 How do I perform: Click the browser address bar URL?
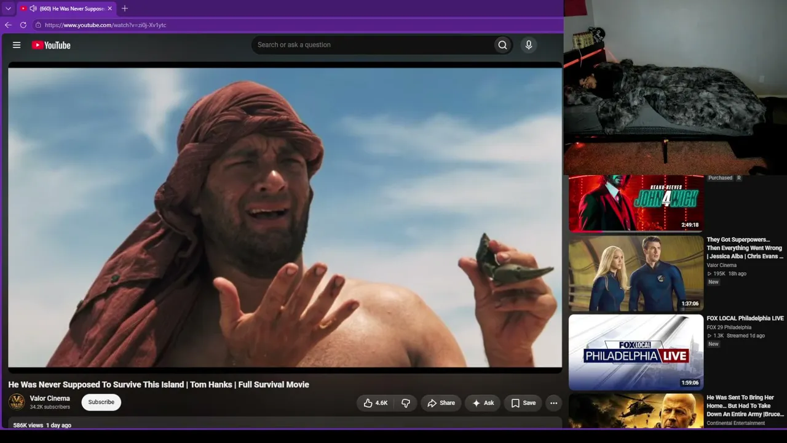[105, 25]
